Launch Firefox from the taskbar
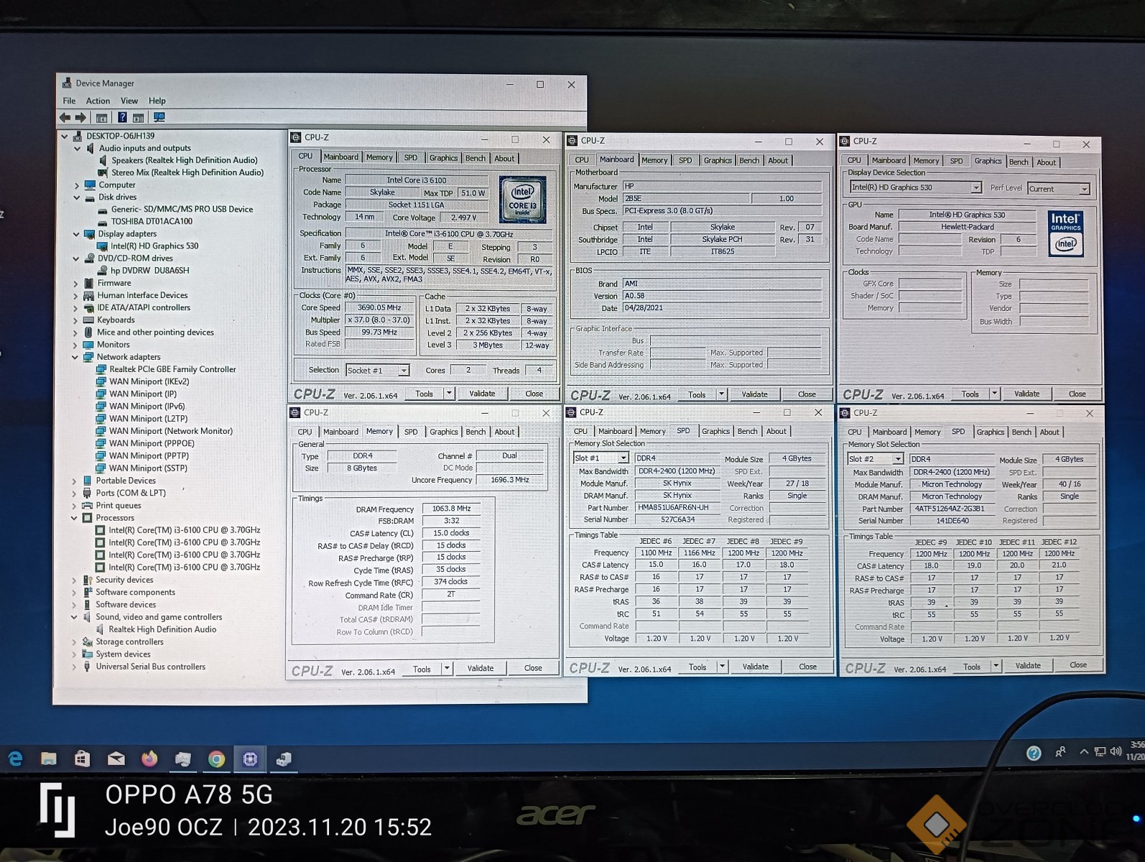 click(149, 759)
